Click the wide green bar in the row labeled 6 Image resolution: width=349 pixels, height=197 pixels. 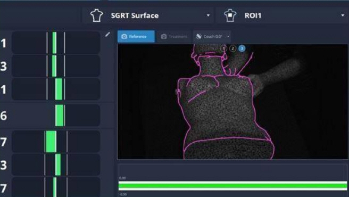pyautogui.click(x=60, y=116)
